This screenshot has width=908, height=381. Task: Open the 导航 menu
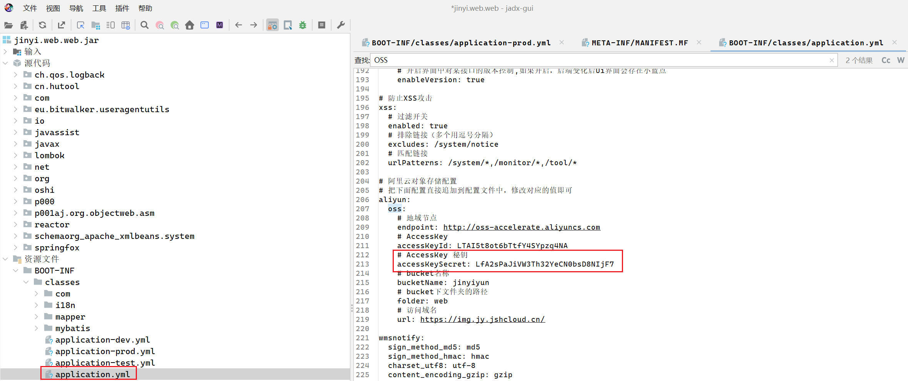pyautogui.click(x=76, y=8)
